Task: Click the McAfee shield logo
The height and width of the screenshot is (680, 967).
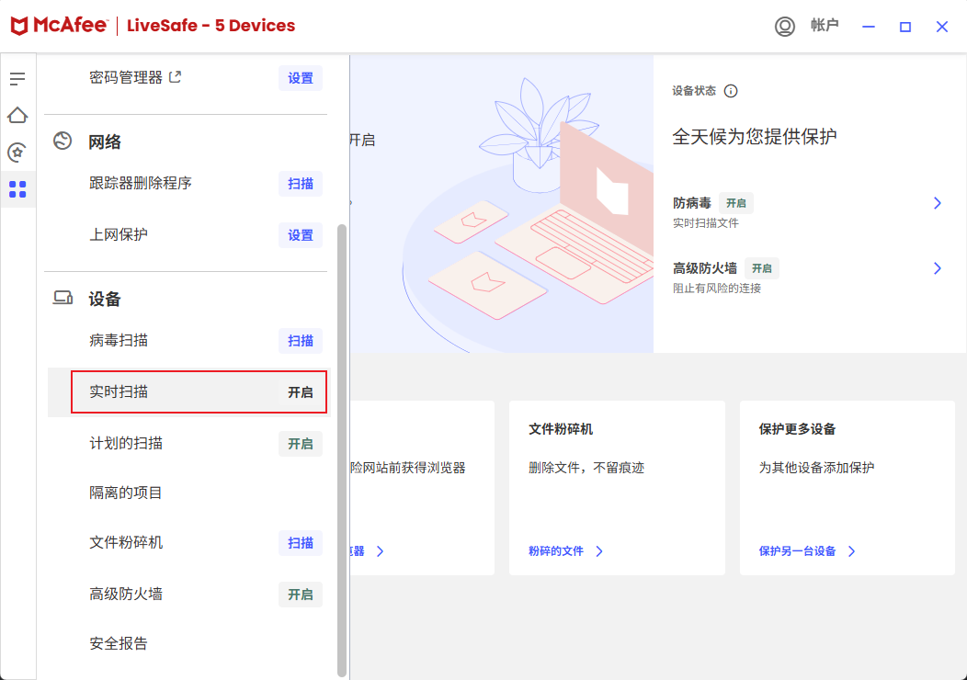Action: pyautogui.click(x=19, y=26)
